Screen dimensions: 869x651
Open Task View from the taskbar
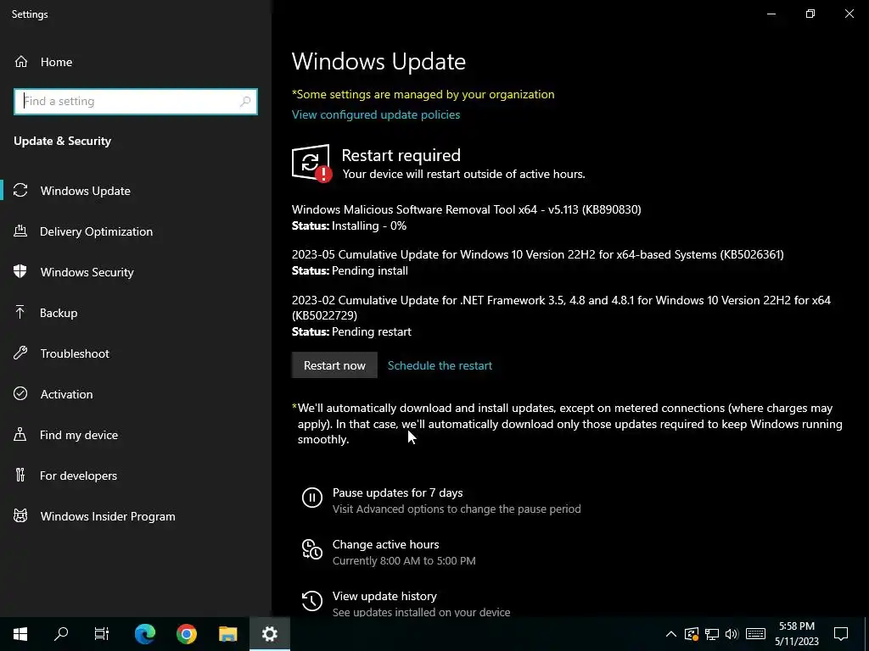click(102, 634)
